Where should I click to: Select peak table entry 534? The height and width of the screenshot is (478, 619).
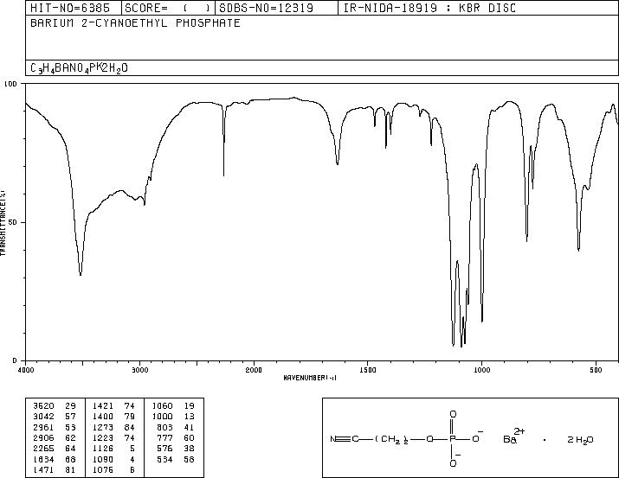pos(177,460)
